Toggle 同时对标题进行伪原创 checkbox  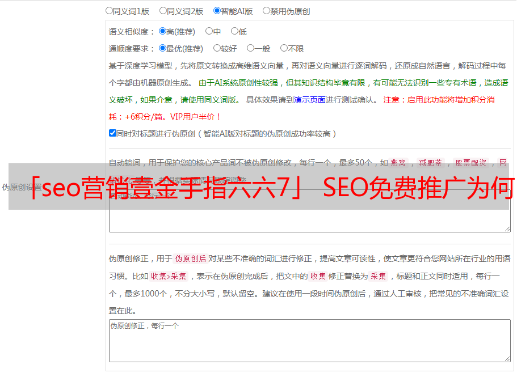(x=112, y=133)
